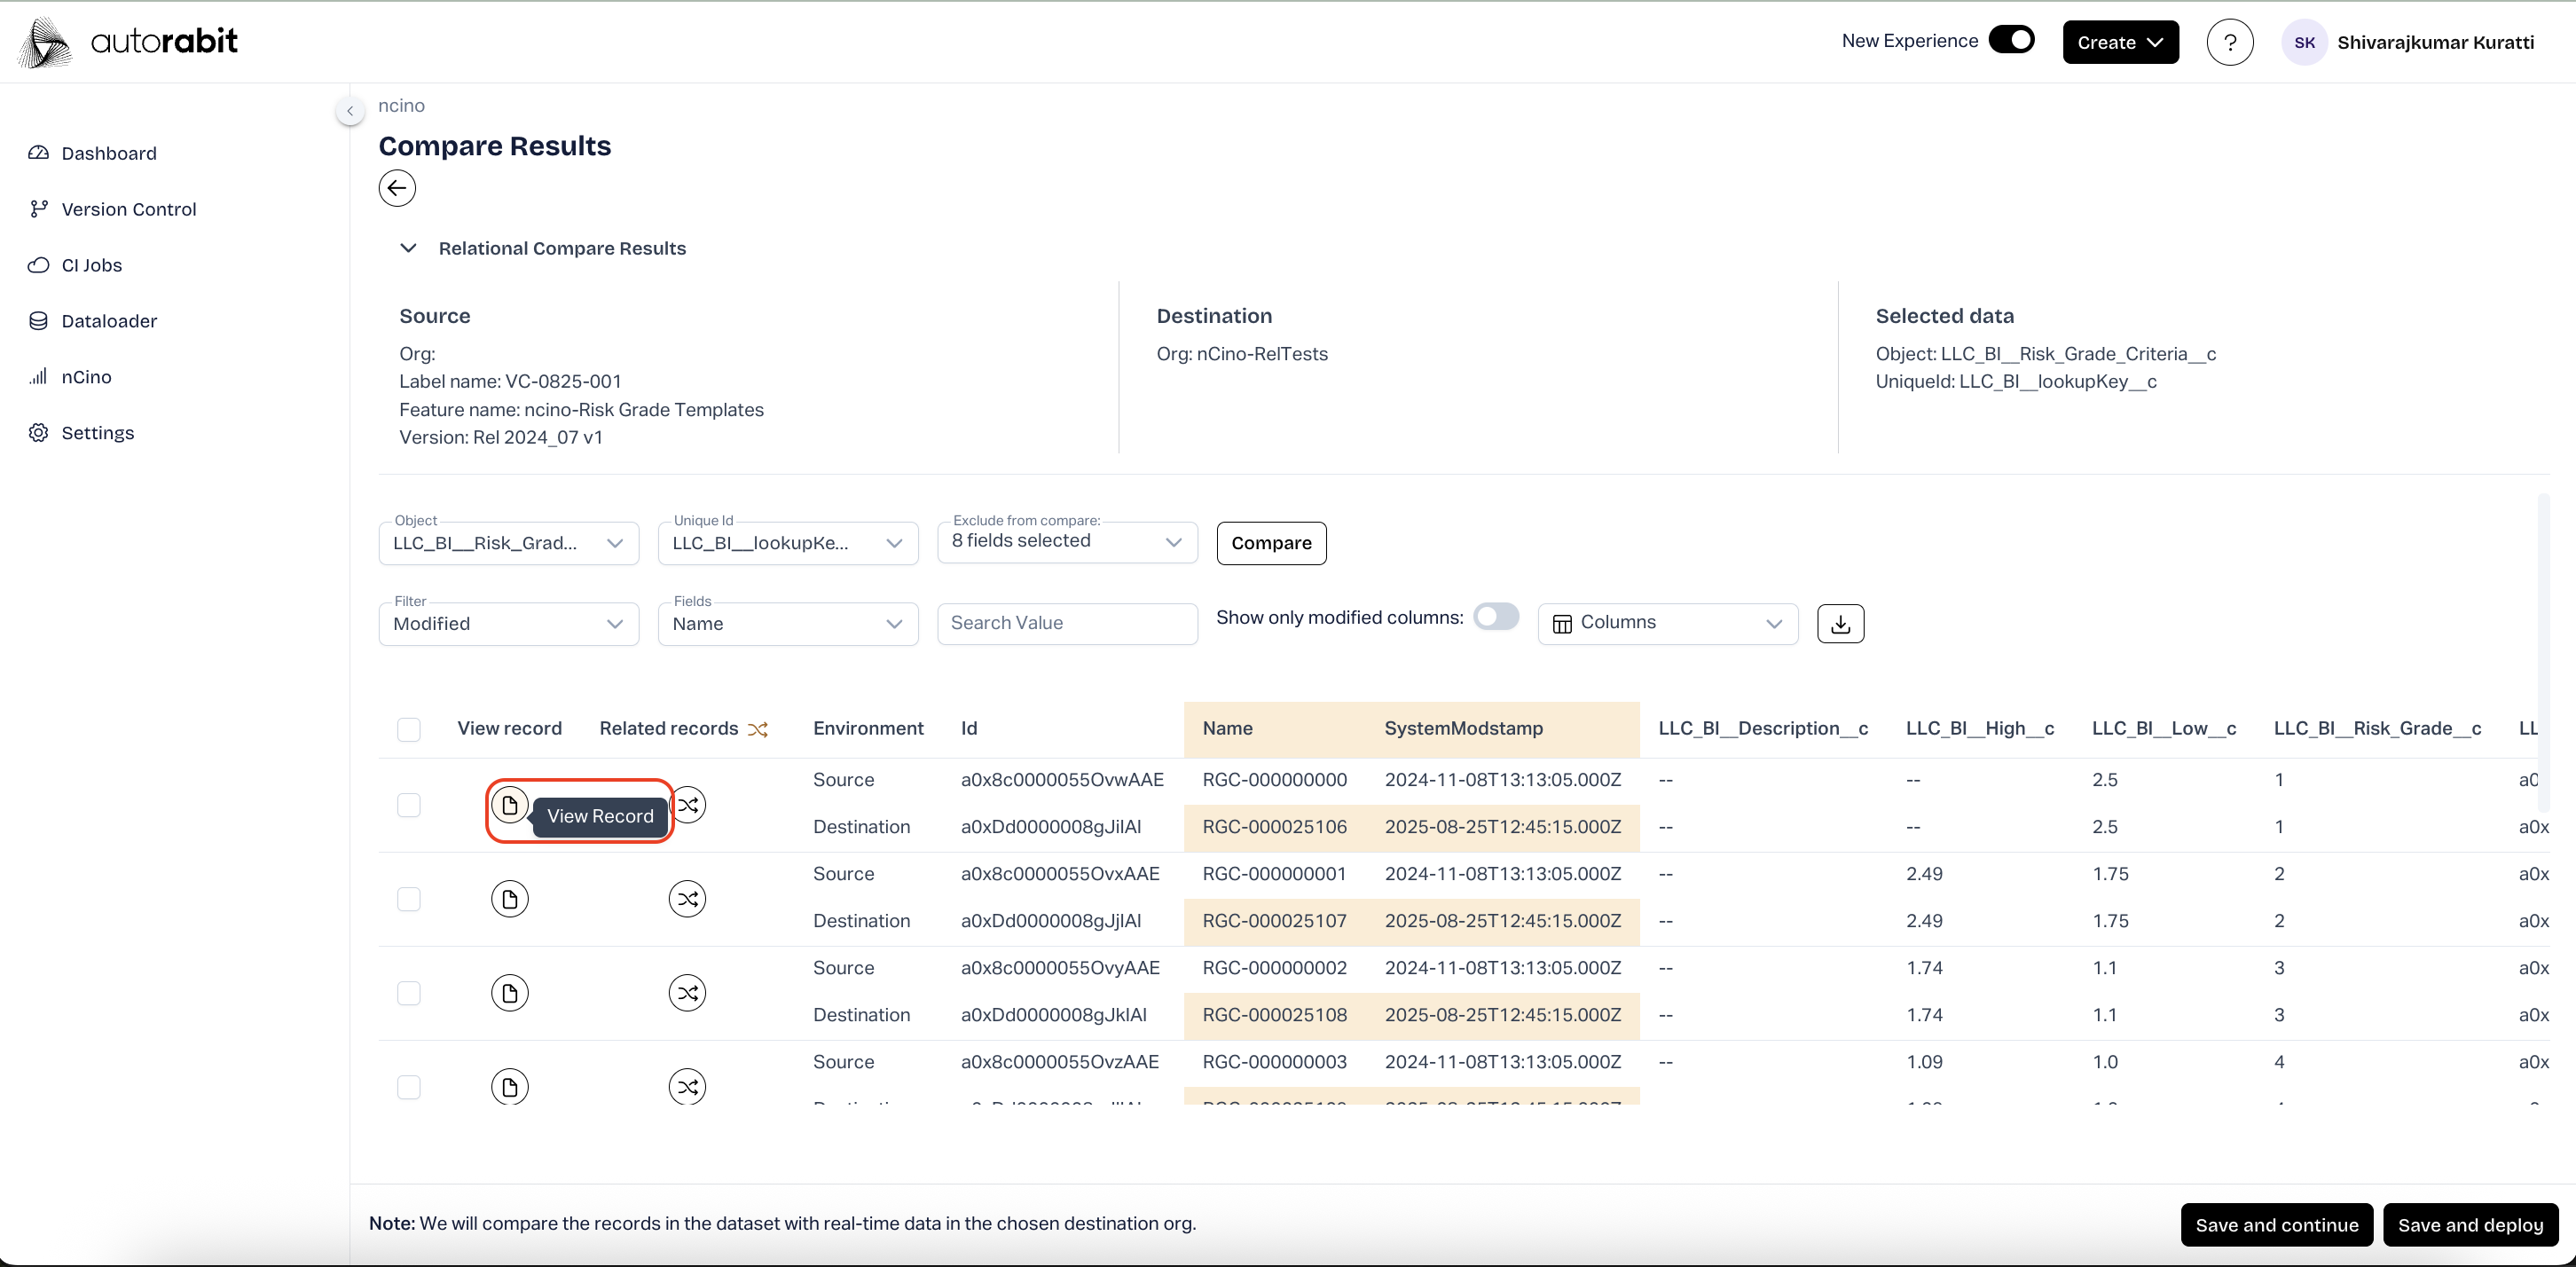This screenshot has height=1267, width=2576.
Task: Click related records icon for RGC-000000000 row
Action: [690, 805]
